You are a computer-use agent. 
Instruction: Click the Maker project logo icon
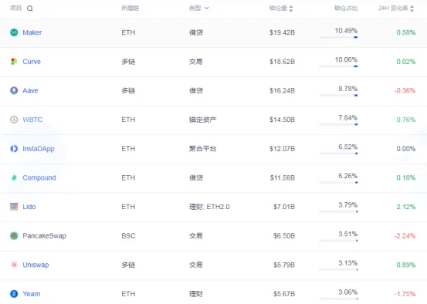tap(14, 32)
